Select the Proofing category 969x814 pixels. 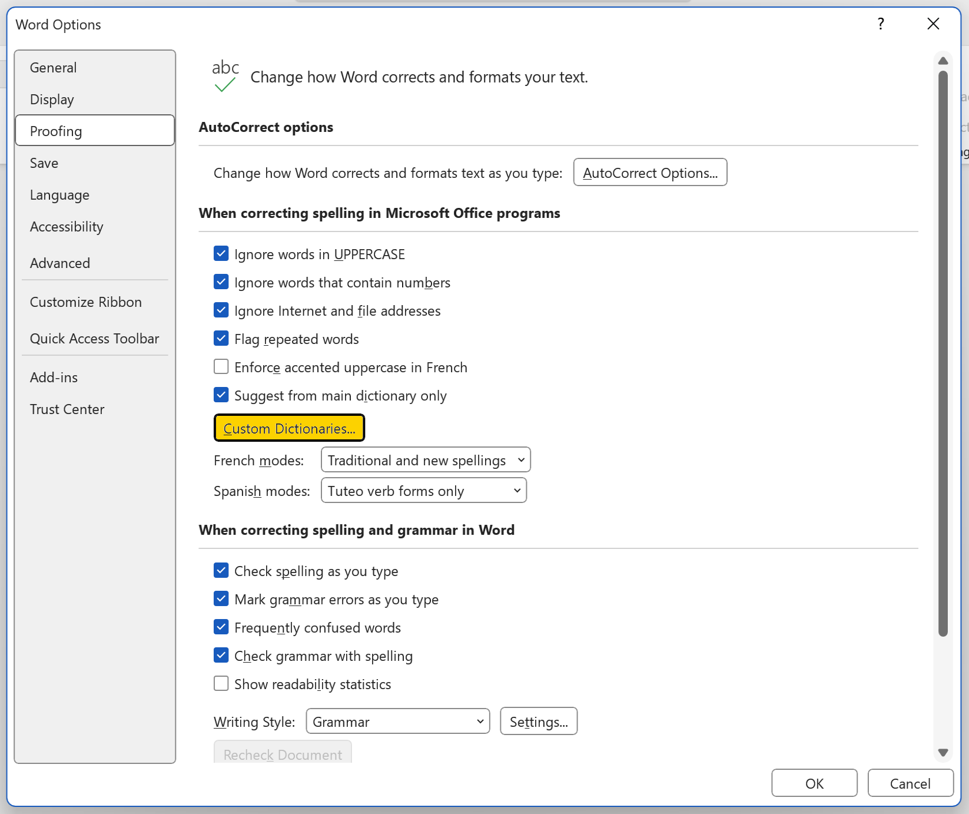[x=95, y=131]
